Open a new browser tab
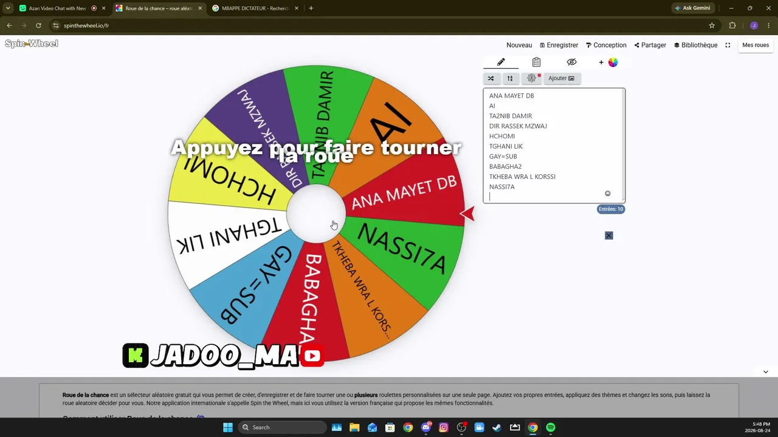The height and width of the screenshot is (437, 778). [x=311, y=8]
